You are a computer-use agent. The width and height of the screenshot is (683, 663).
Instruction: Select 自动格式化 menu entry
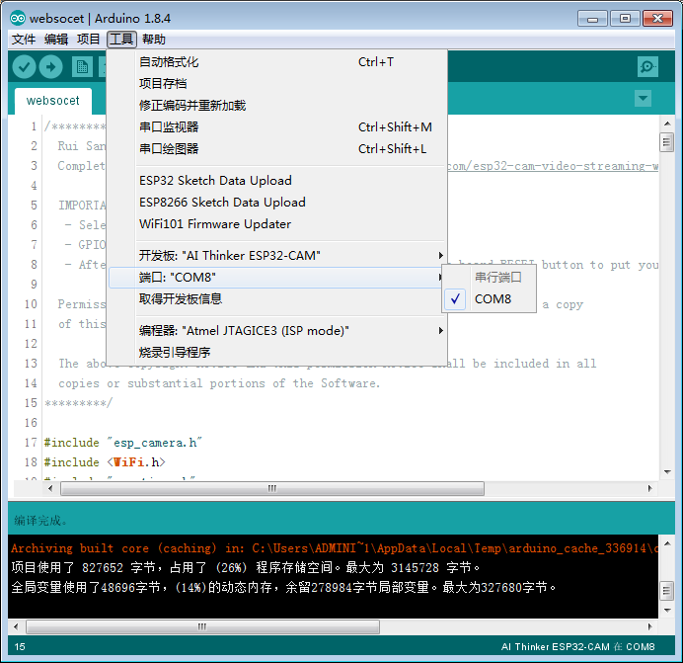278,62
